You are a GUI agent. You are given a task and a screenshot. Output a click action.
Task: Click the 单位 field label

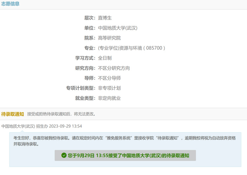90,28
